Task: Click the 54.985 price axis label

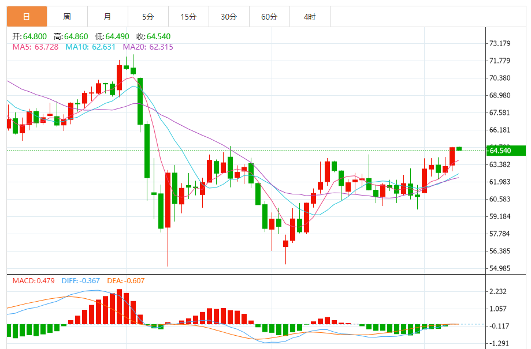Action: (x=500, y=268)
